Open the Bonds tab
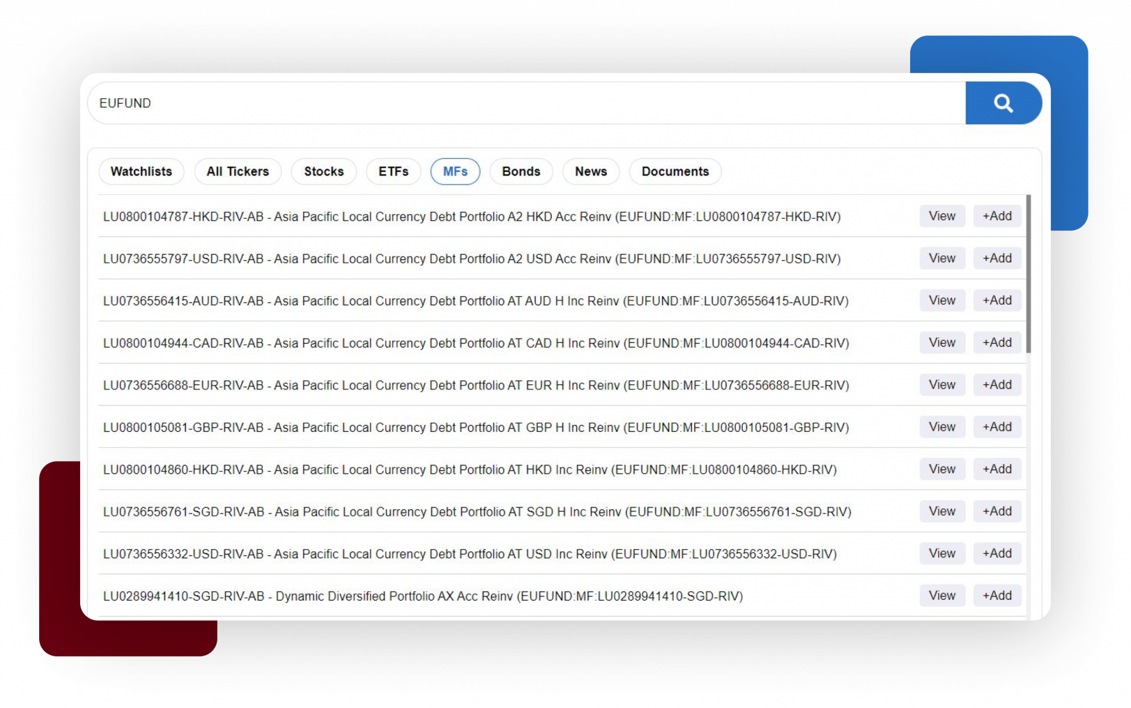 pos(521,171)
